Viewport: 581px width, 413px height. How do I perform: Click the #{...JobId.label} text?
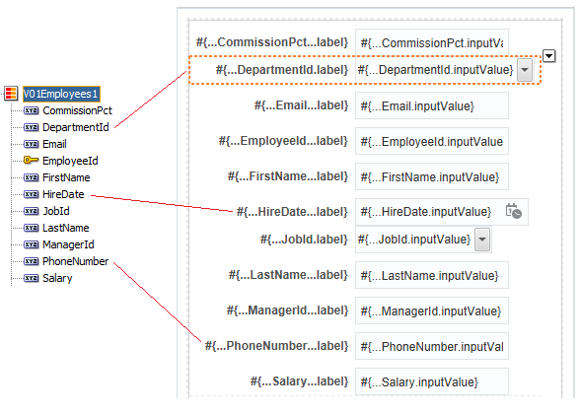pos(304,240)
